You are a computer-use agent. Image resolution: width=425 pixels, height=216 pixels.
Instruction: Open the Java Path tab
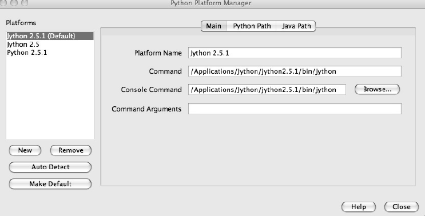pos(296,26)
